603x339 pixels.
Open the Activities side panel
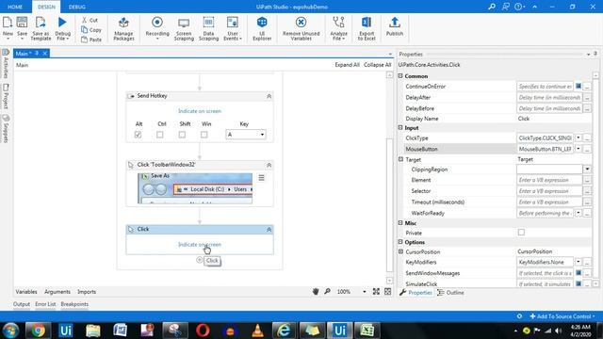[x=6, y=63]
